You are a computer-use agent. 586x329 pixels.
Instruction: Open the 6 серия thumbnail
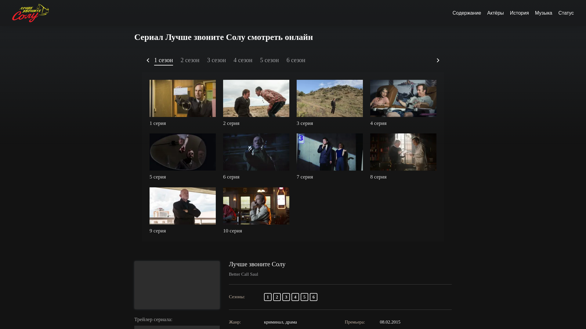click(256, 152)
